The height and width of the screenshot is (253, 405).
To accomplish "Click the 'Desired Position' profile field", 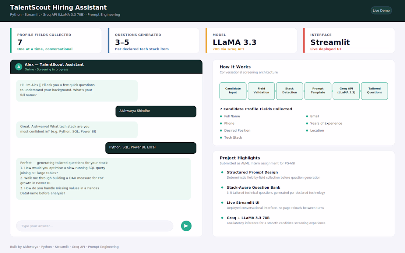I will click(237, 131).
